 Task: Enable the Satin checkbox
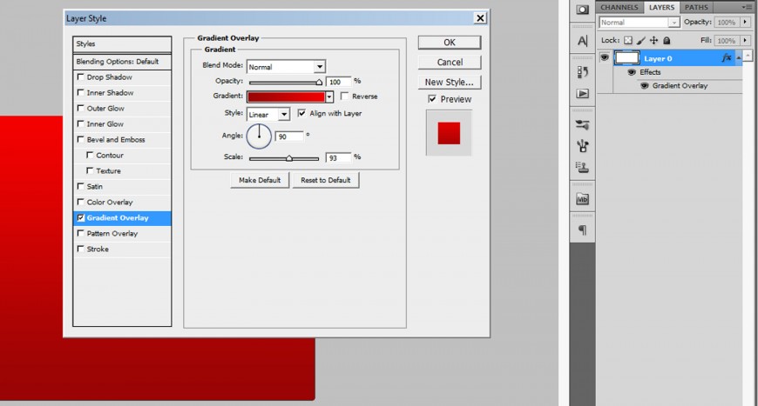click(x=81, y=186)
